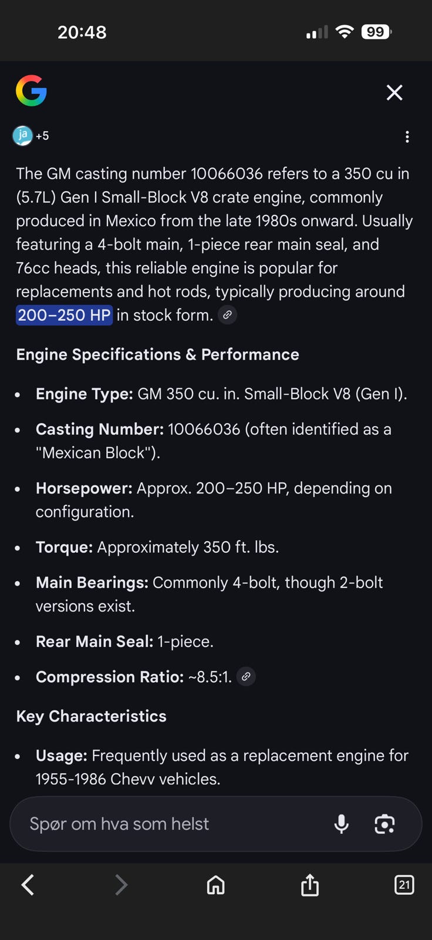Tap the Google logo

[31, 90]
